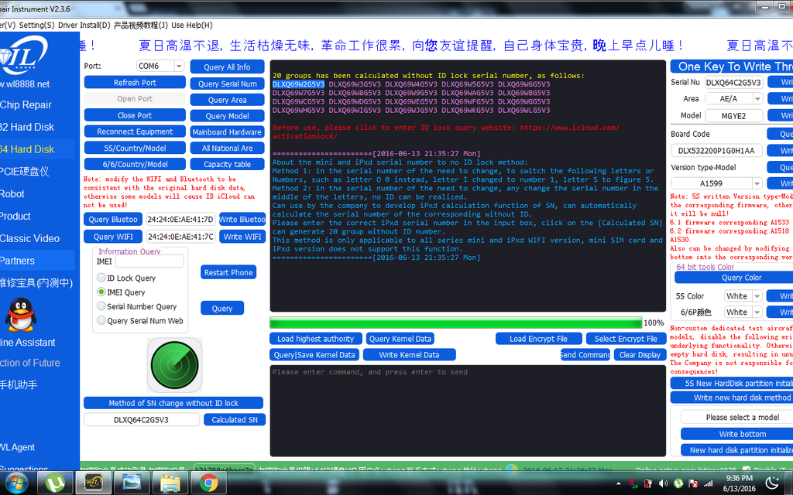The height and width of the screenshot is (495, 793).
Task: Open Google Chrome from the taskbar
Action: coord(208,483)
